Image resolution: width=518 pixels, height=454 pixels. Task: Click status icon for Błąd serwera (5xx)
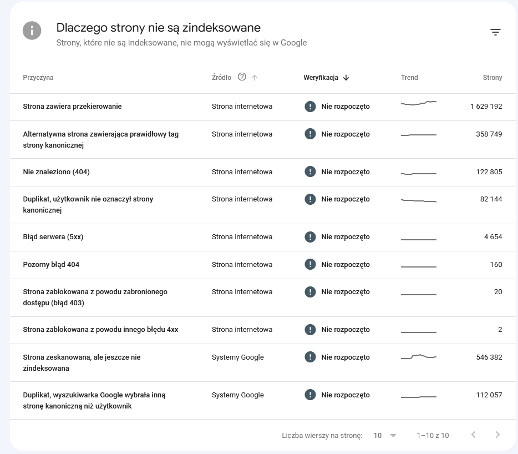point(310,237)
